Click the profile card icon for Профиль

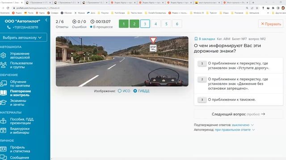(3, 149)
